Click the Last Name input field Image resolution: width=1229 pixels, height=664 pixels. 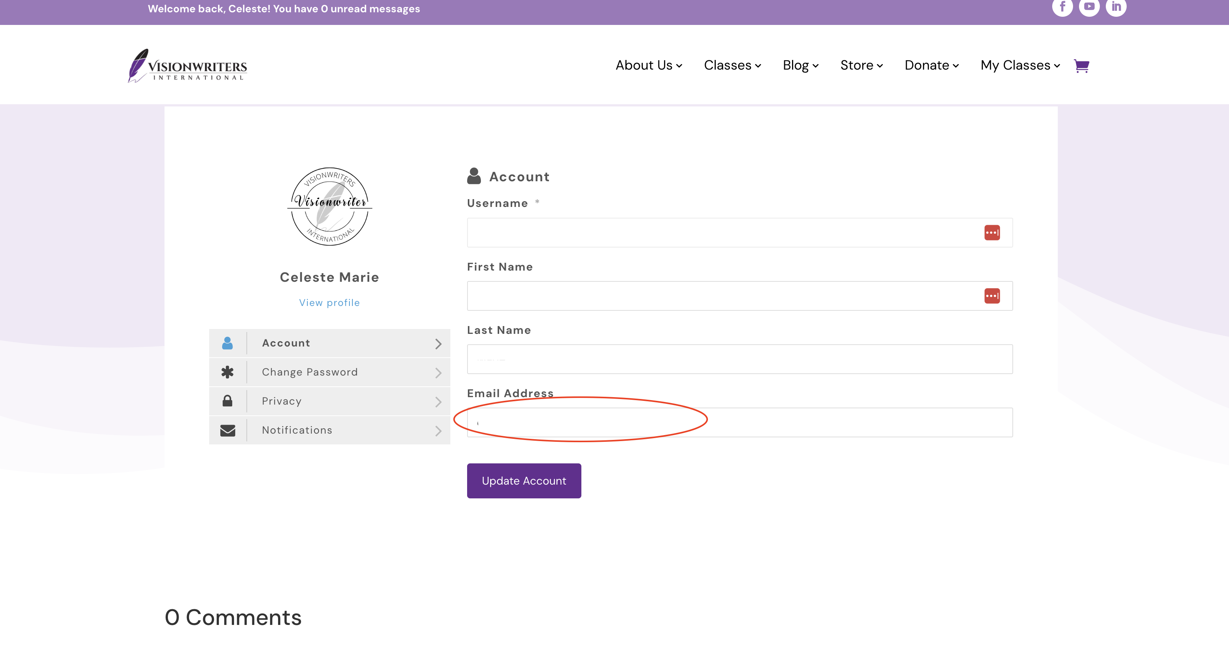740,359
